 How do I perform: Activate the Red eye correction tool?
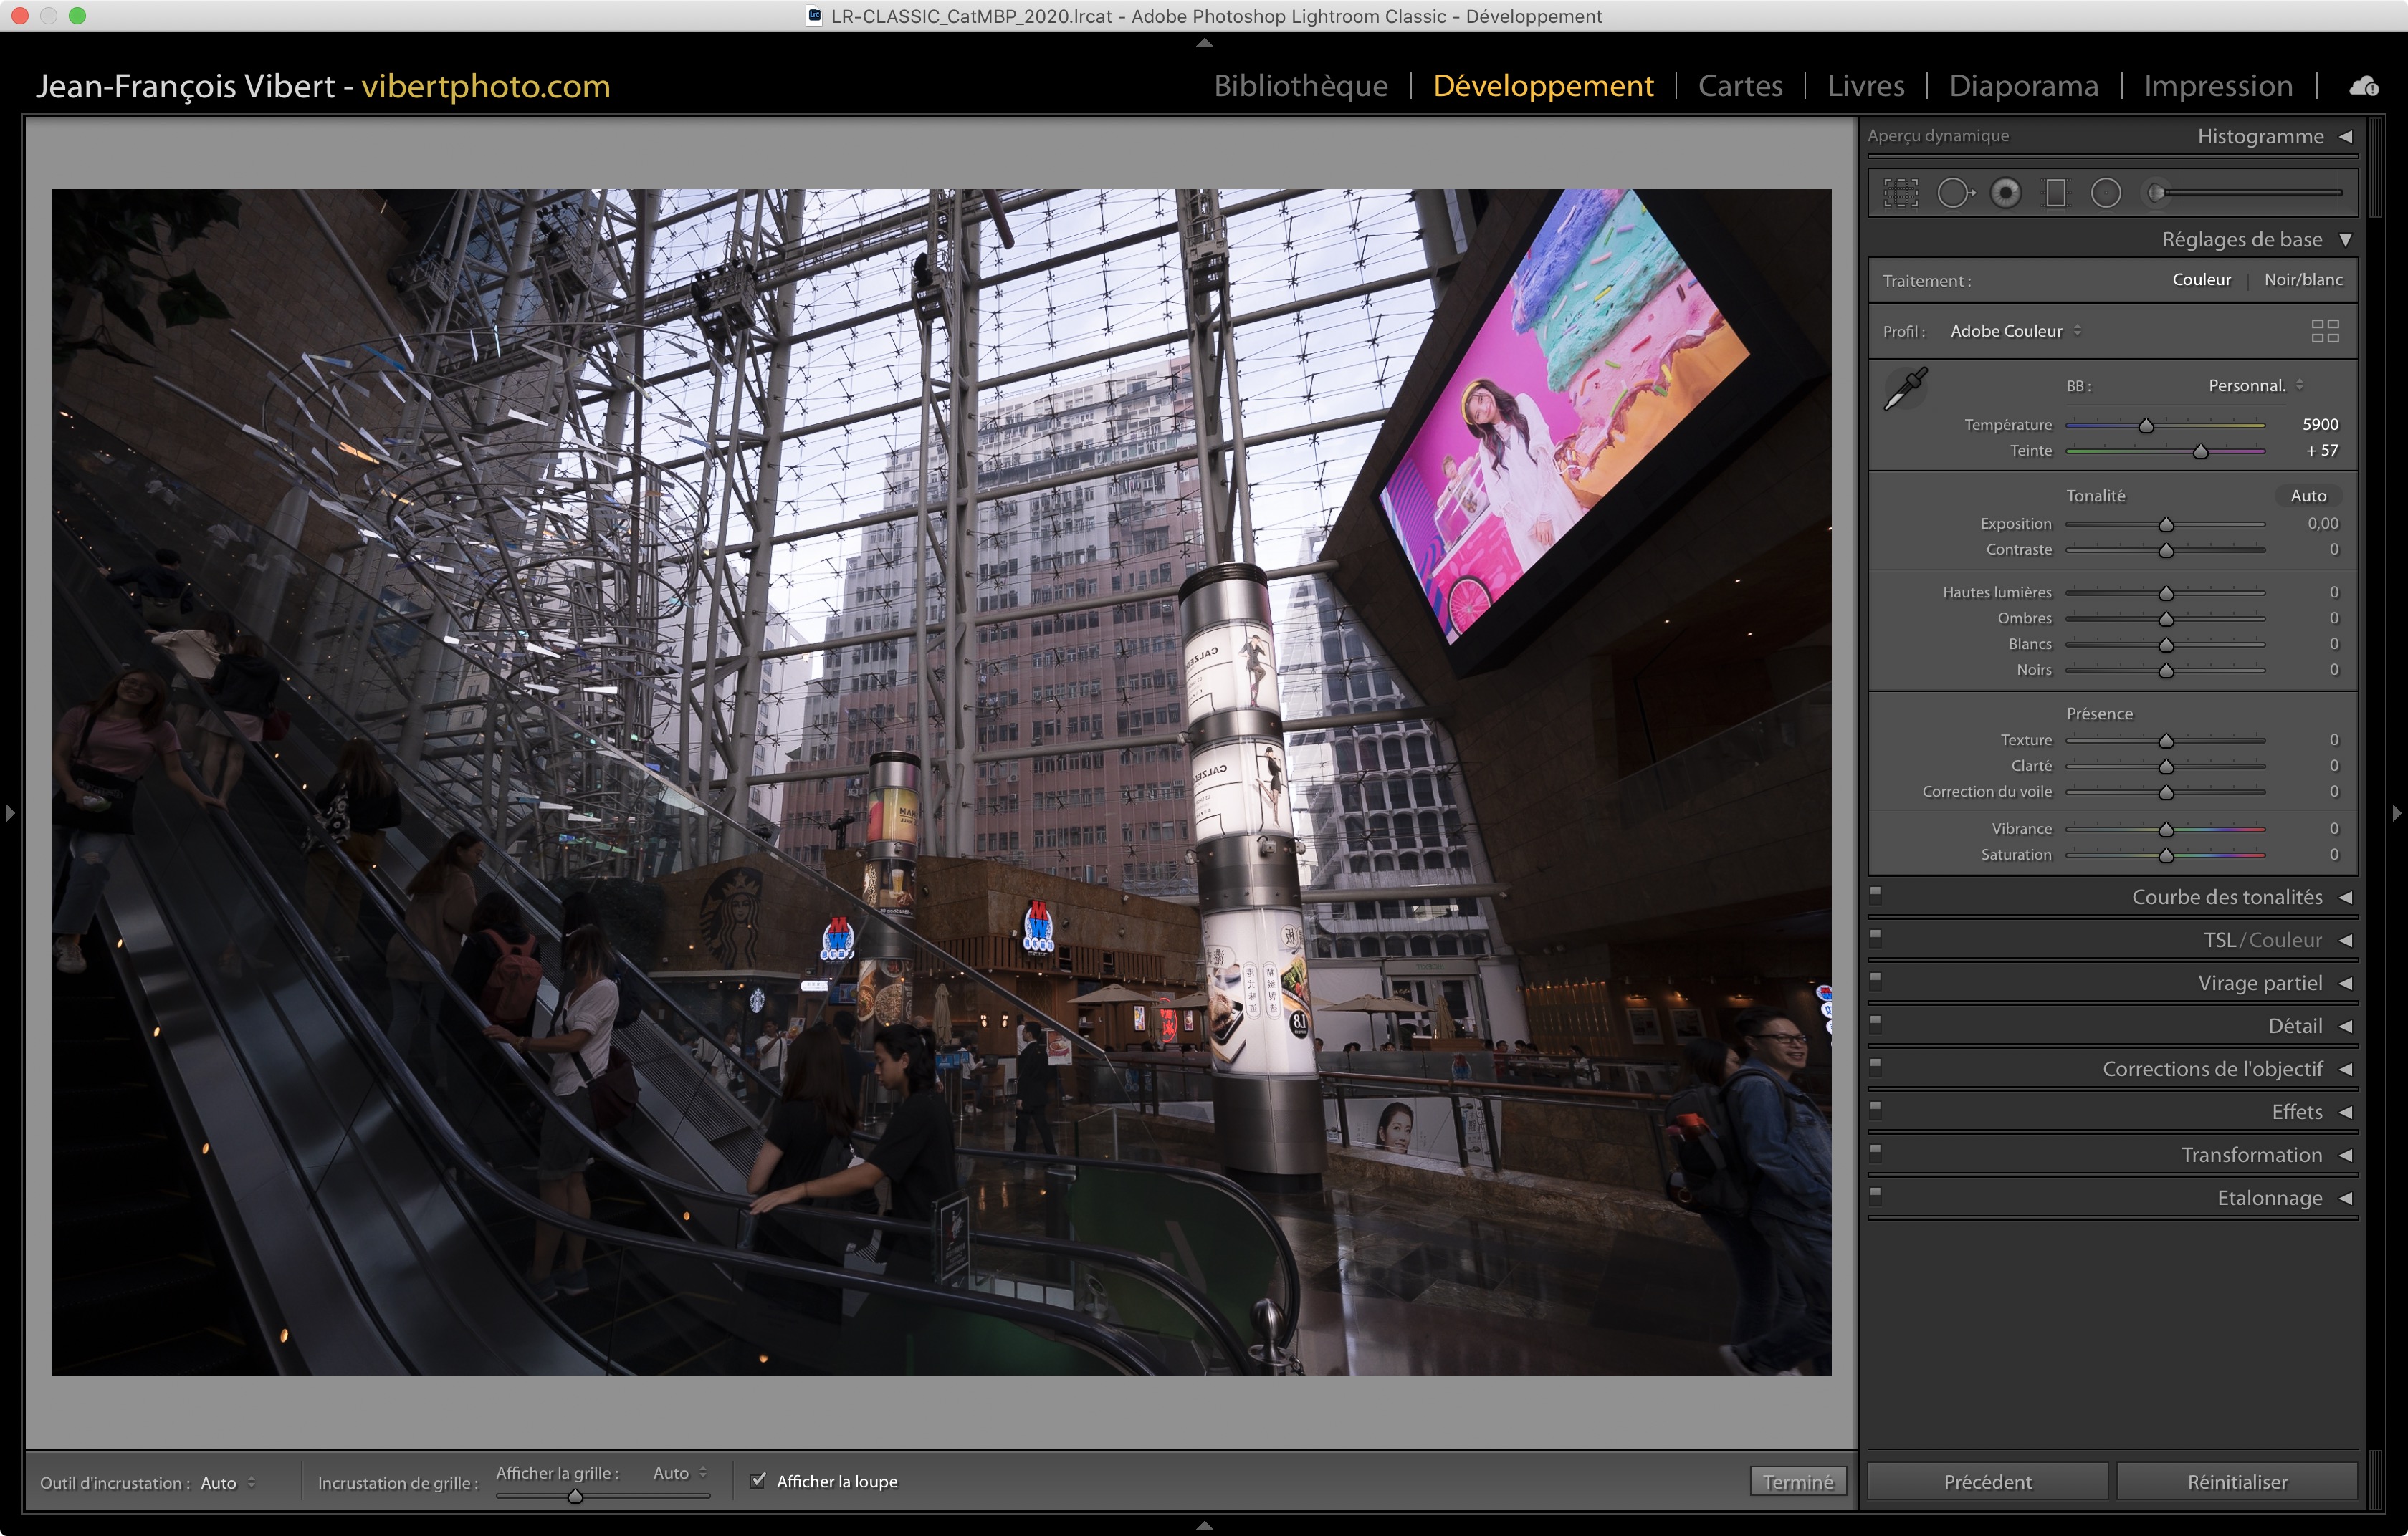pos(2005,193)
